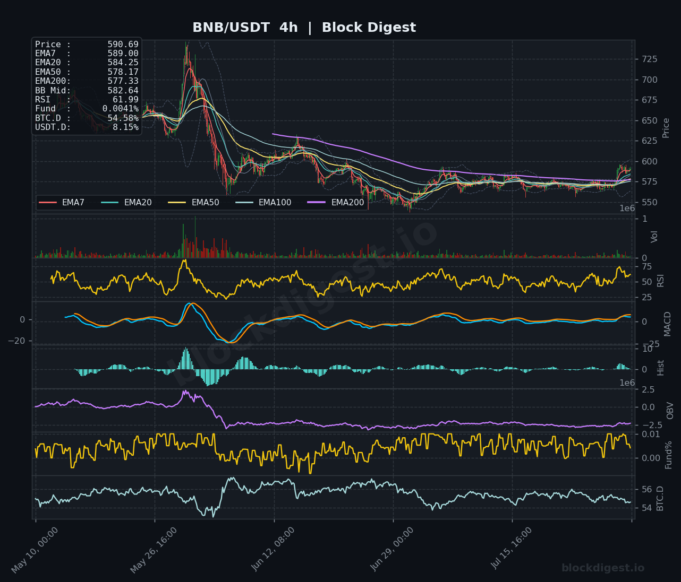Click the 550 price axis tick

pyautogui.click(x=650, y=203)
